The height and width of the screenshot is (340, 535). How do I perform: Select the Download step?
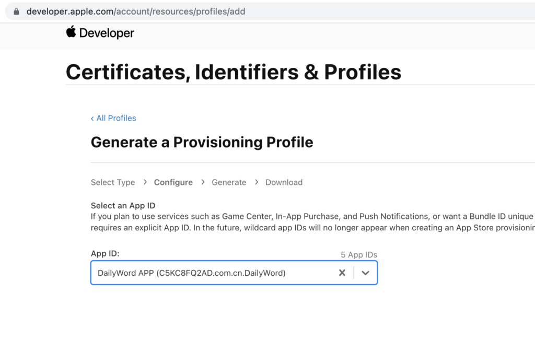[x=284, y=182]
